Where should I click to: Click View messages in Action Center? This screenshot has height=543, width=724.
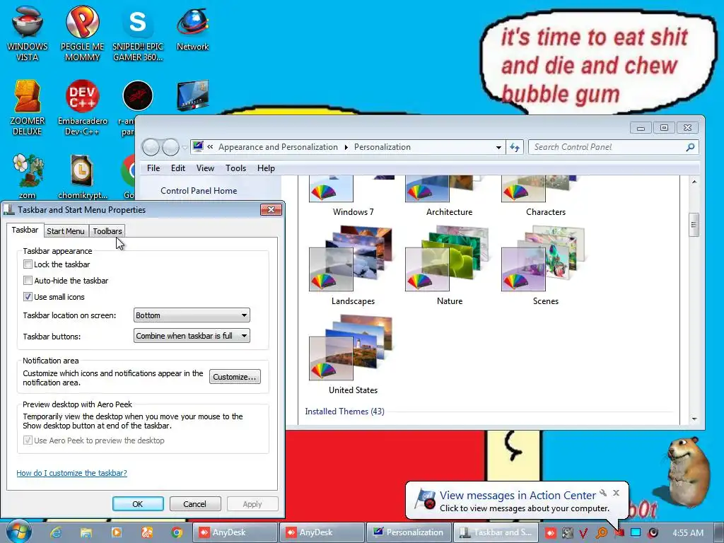pyautogui.click(x=518, y=496)
